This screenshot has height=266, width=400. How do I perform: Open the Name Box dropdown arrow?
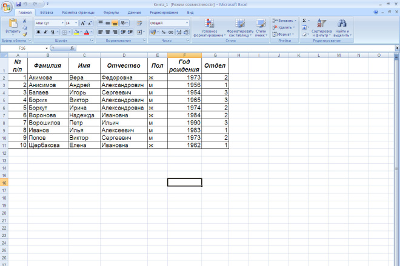47,48
